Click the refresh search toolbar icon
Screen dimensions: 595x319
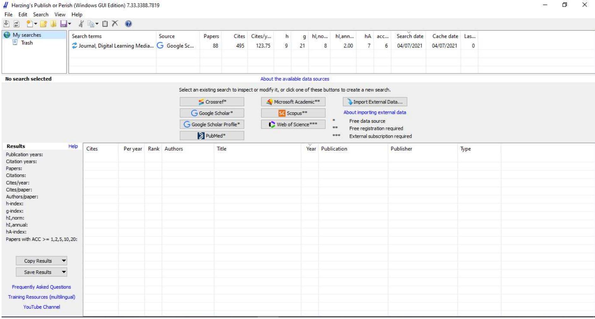click(16, 24)
